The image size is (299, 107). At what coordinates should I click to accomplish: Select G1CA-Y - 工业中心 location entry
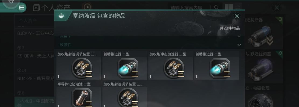click(x=36, y=33)
